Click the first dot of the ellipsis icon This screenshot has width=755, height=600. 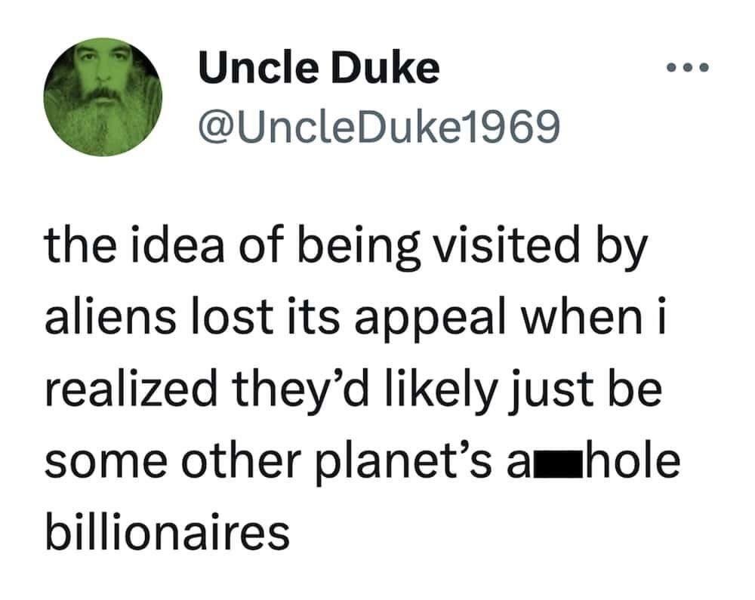tap(670, 66)
